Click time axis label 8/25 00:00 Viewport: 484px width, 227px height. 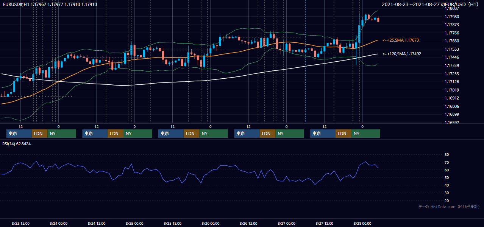[134, 223]
